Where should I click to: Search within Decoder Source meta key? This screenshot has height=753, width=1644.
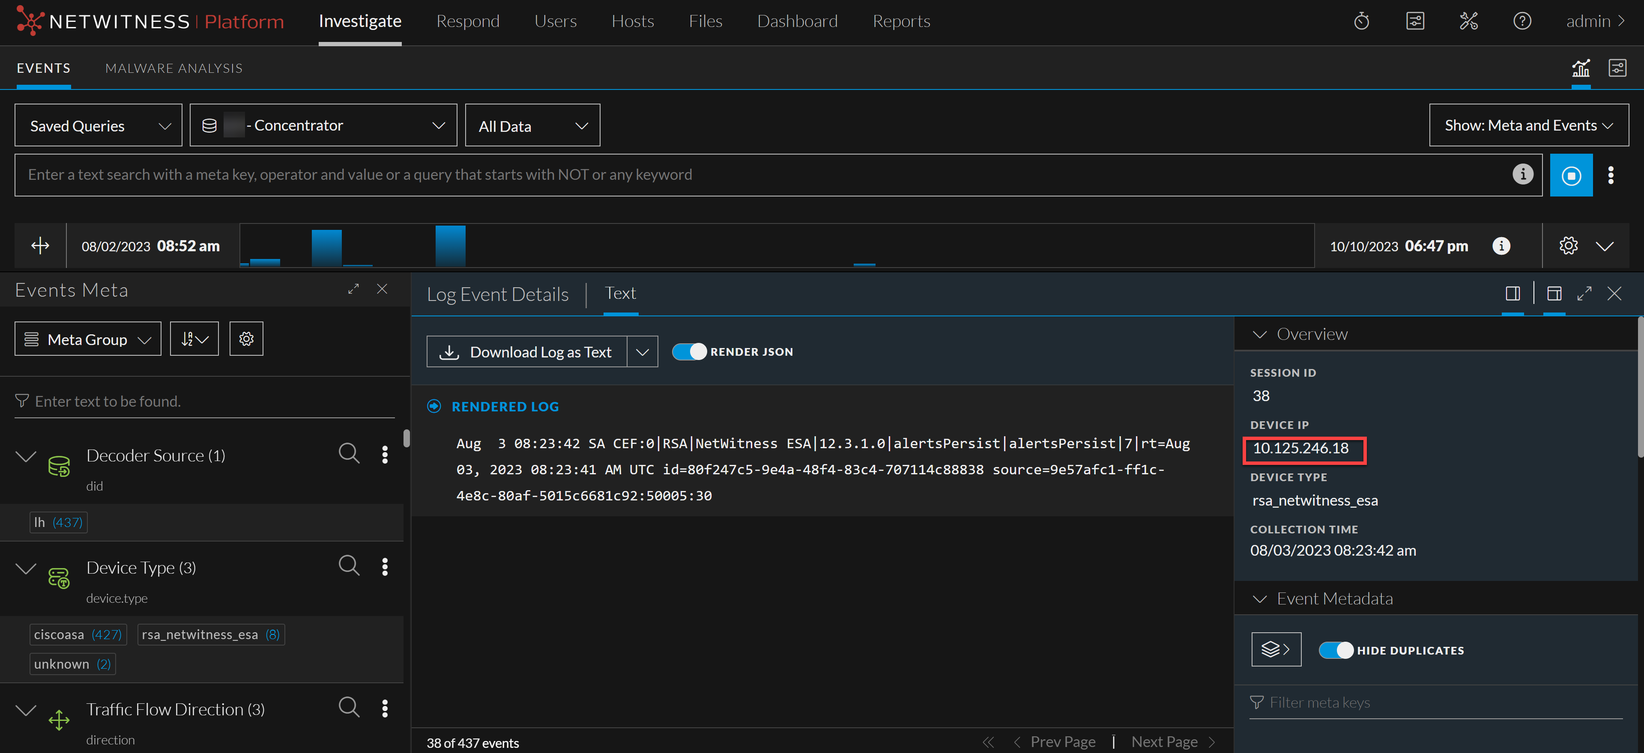(x=348, y=453)
